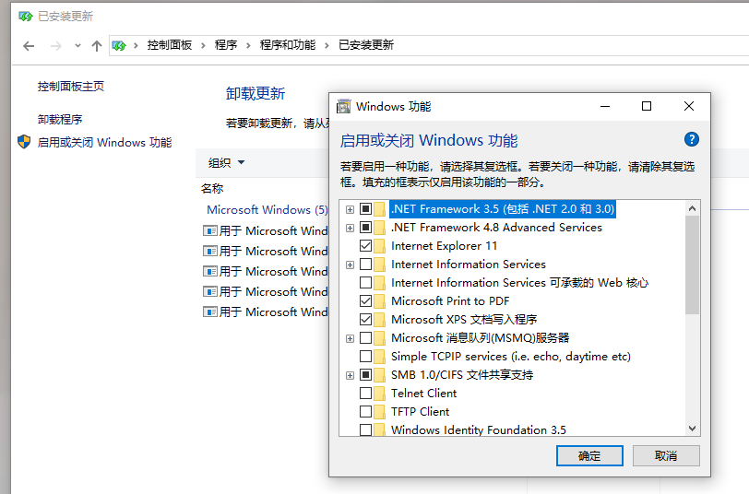The height and width of the screenshot is (494, 749).
Task: Enable TFTP Client checkbox
Action: point(366,411)
